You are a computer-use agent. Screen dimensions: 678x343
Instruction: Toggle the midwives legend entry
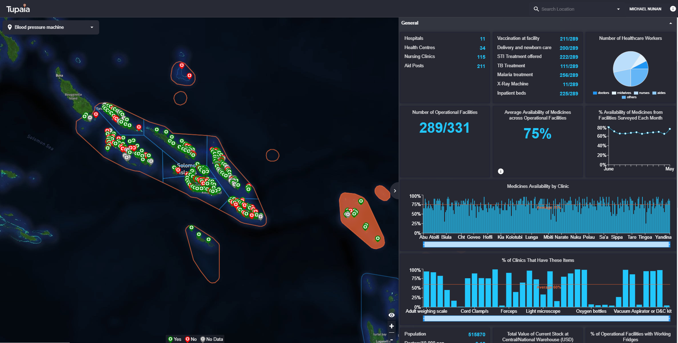(x=621, y=93)
